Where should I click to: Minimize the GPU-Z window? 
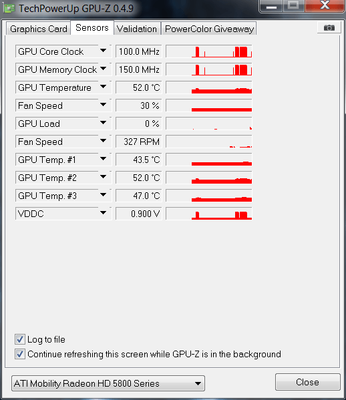(271, 6)
